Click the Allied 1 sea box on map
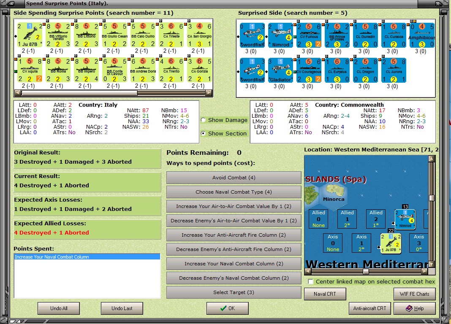This screenshot has width=451, height=324. (x=347, y=219)
